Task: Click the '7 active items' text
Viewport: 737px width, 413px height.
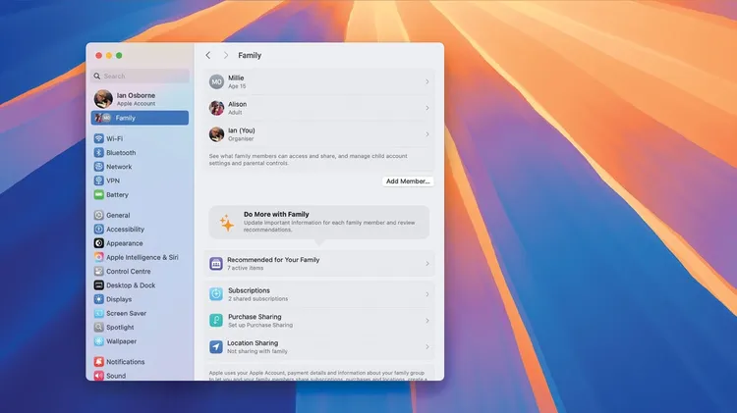Action: pyautogui.click(x=246, y=268)
